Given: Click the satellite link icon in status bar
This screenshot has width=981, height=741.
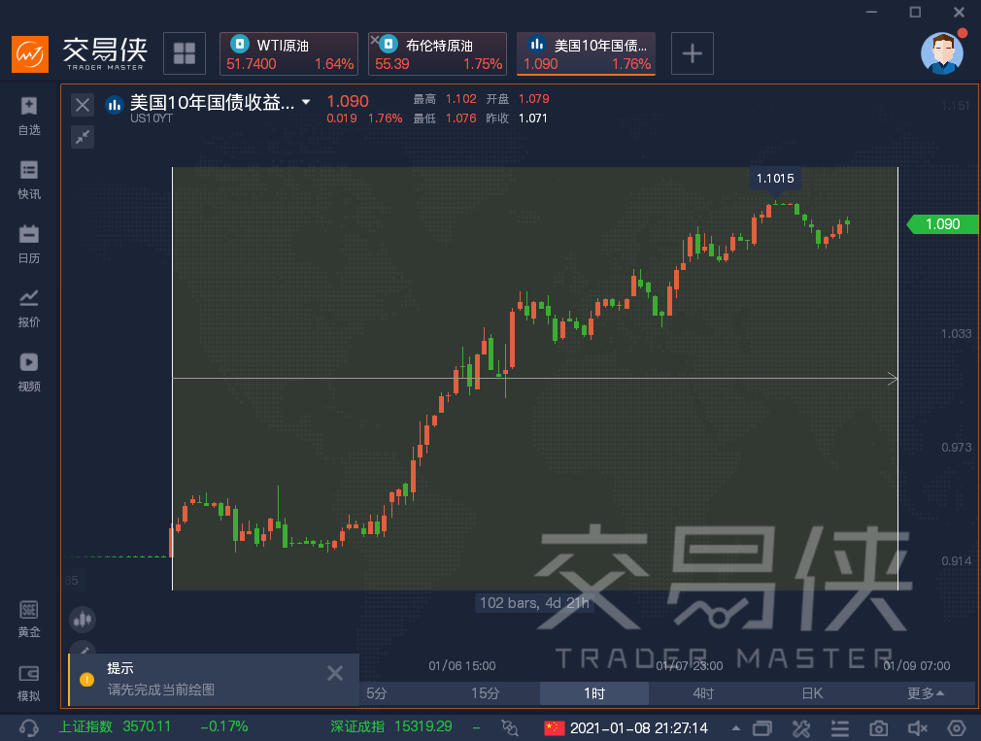Looking at the screenshot, I should [x=510, y=727].
